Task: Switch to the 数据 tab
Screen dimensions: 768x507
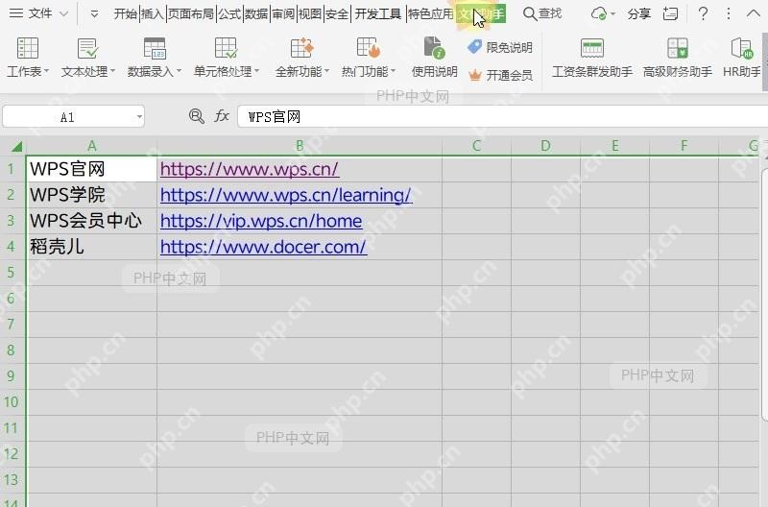Action: [x=256, y=13]
